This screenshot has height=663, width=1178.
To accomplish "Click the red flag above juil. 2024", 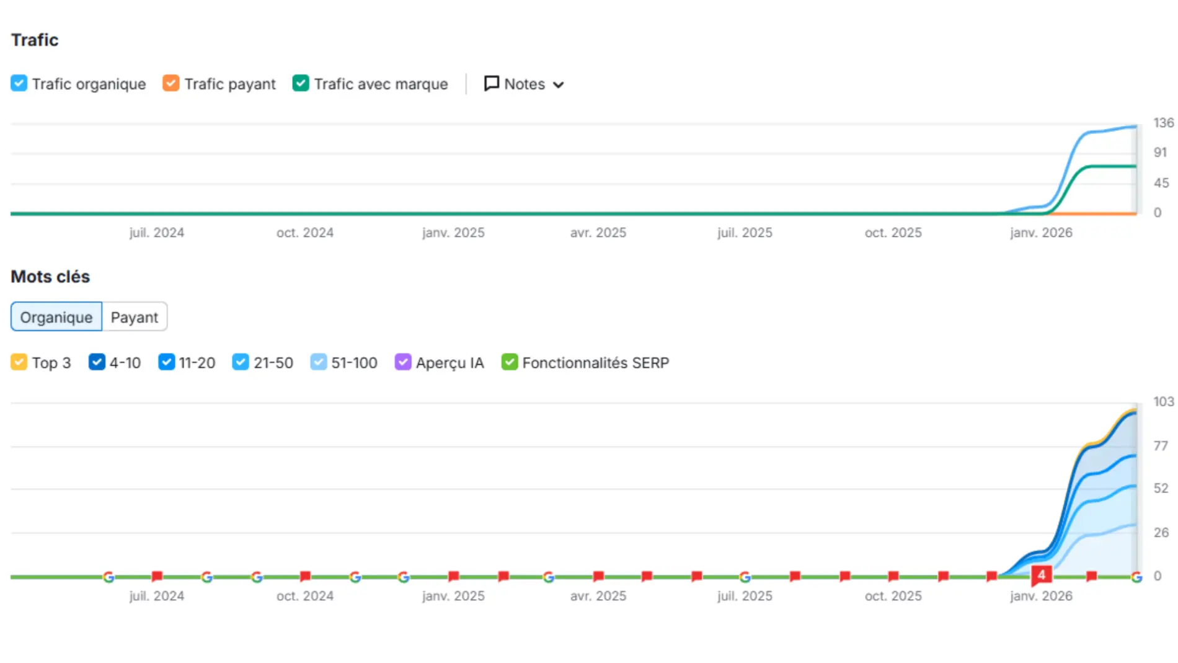I will 157,576.
